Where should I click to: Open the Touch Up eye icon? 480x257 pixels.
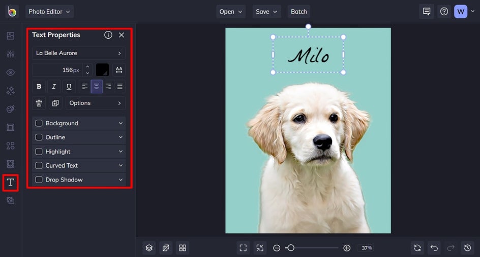10,72
